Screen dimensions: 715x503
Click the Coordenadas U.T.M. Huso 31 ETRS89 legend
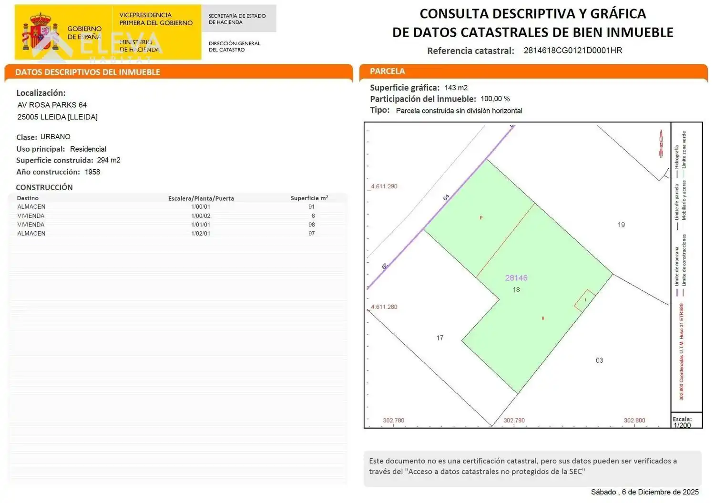click(682, 352)
